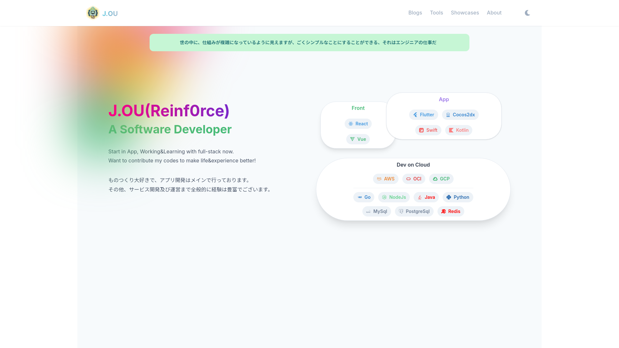Open the Tools menu item

click(x=436, y=13)
